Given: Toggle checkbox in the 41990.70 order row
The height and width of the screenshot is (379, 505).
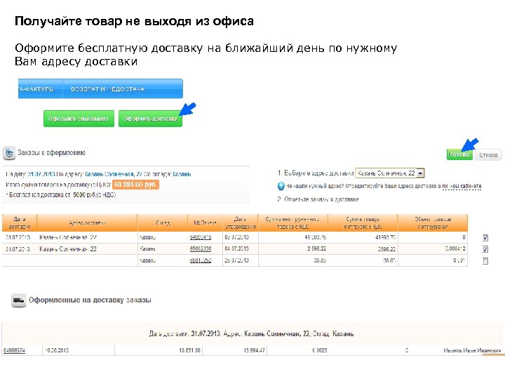Looking at the screenshot, I should [x=485, y=238].
